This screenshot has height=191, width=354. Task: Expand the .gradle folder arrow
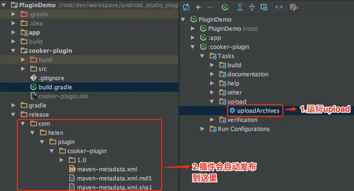(13, 14)
